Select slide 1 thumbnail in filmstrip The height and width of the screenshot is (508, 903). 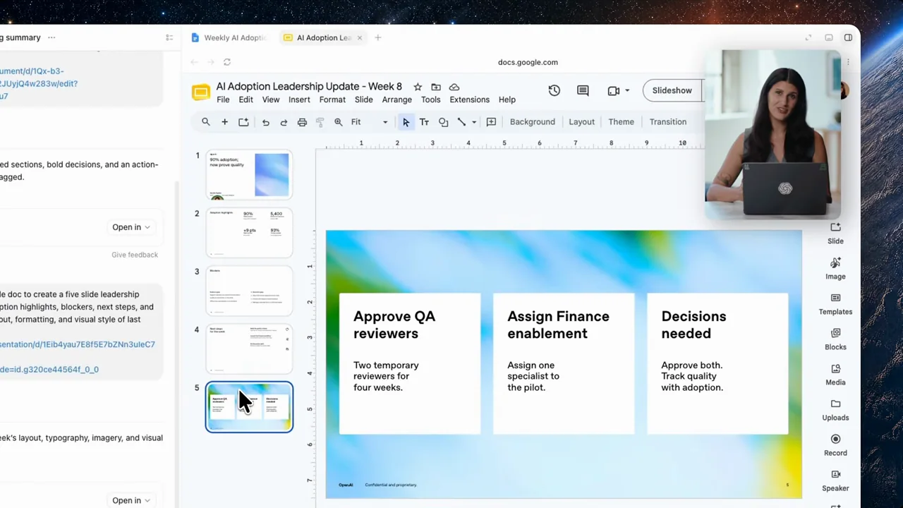pyautogui.click(x=249, y=174)
